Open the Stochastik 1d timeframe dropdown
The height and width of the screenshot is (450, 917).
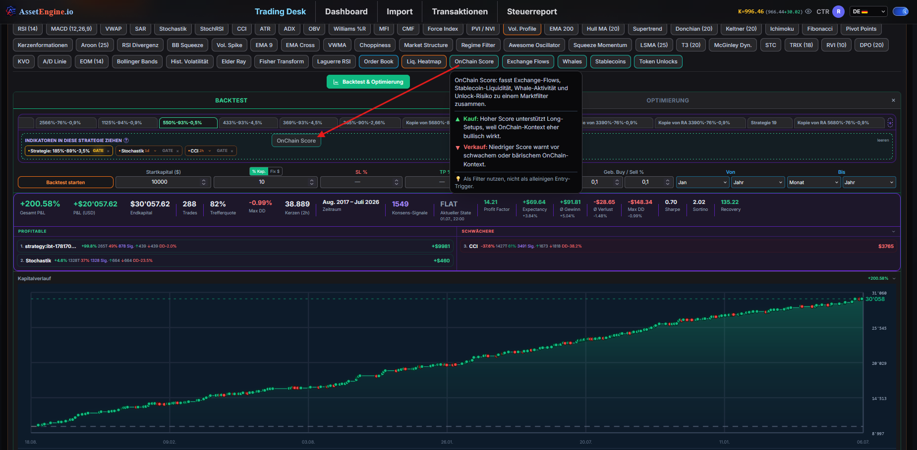[x=151, y=151]
